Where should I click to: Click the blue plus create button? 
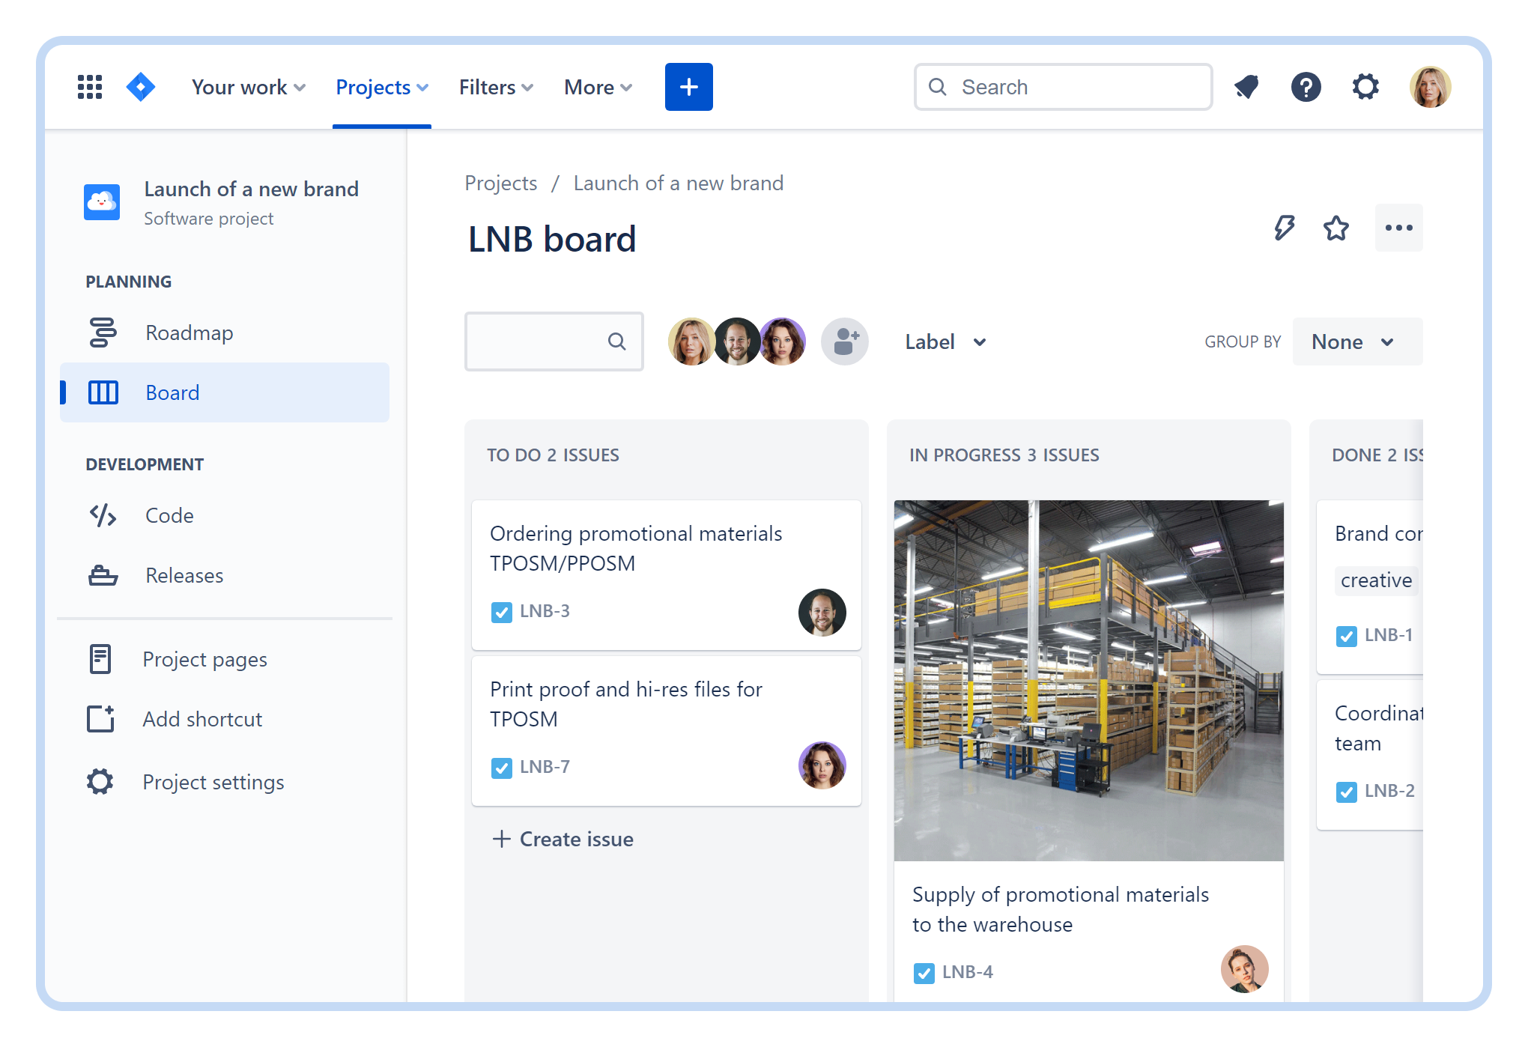pyautogui.click(x=688, y=87)
